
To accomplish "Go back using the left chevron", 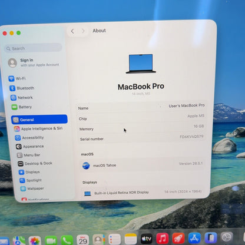I will (x=72, y=31).
